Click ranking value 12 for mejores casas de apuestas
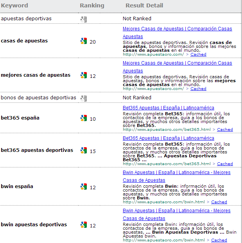Image resolution: width=242 pixels, height=243 pixels. pyautogui.click(x=93, y=76)
